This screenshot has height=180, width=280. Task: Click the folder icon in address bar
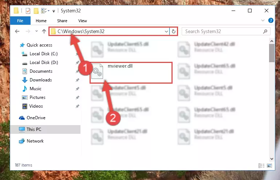53,31
